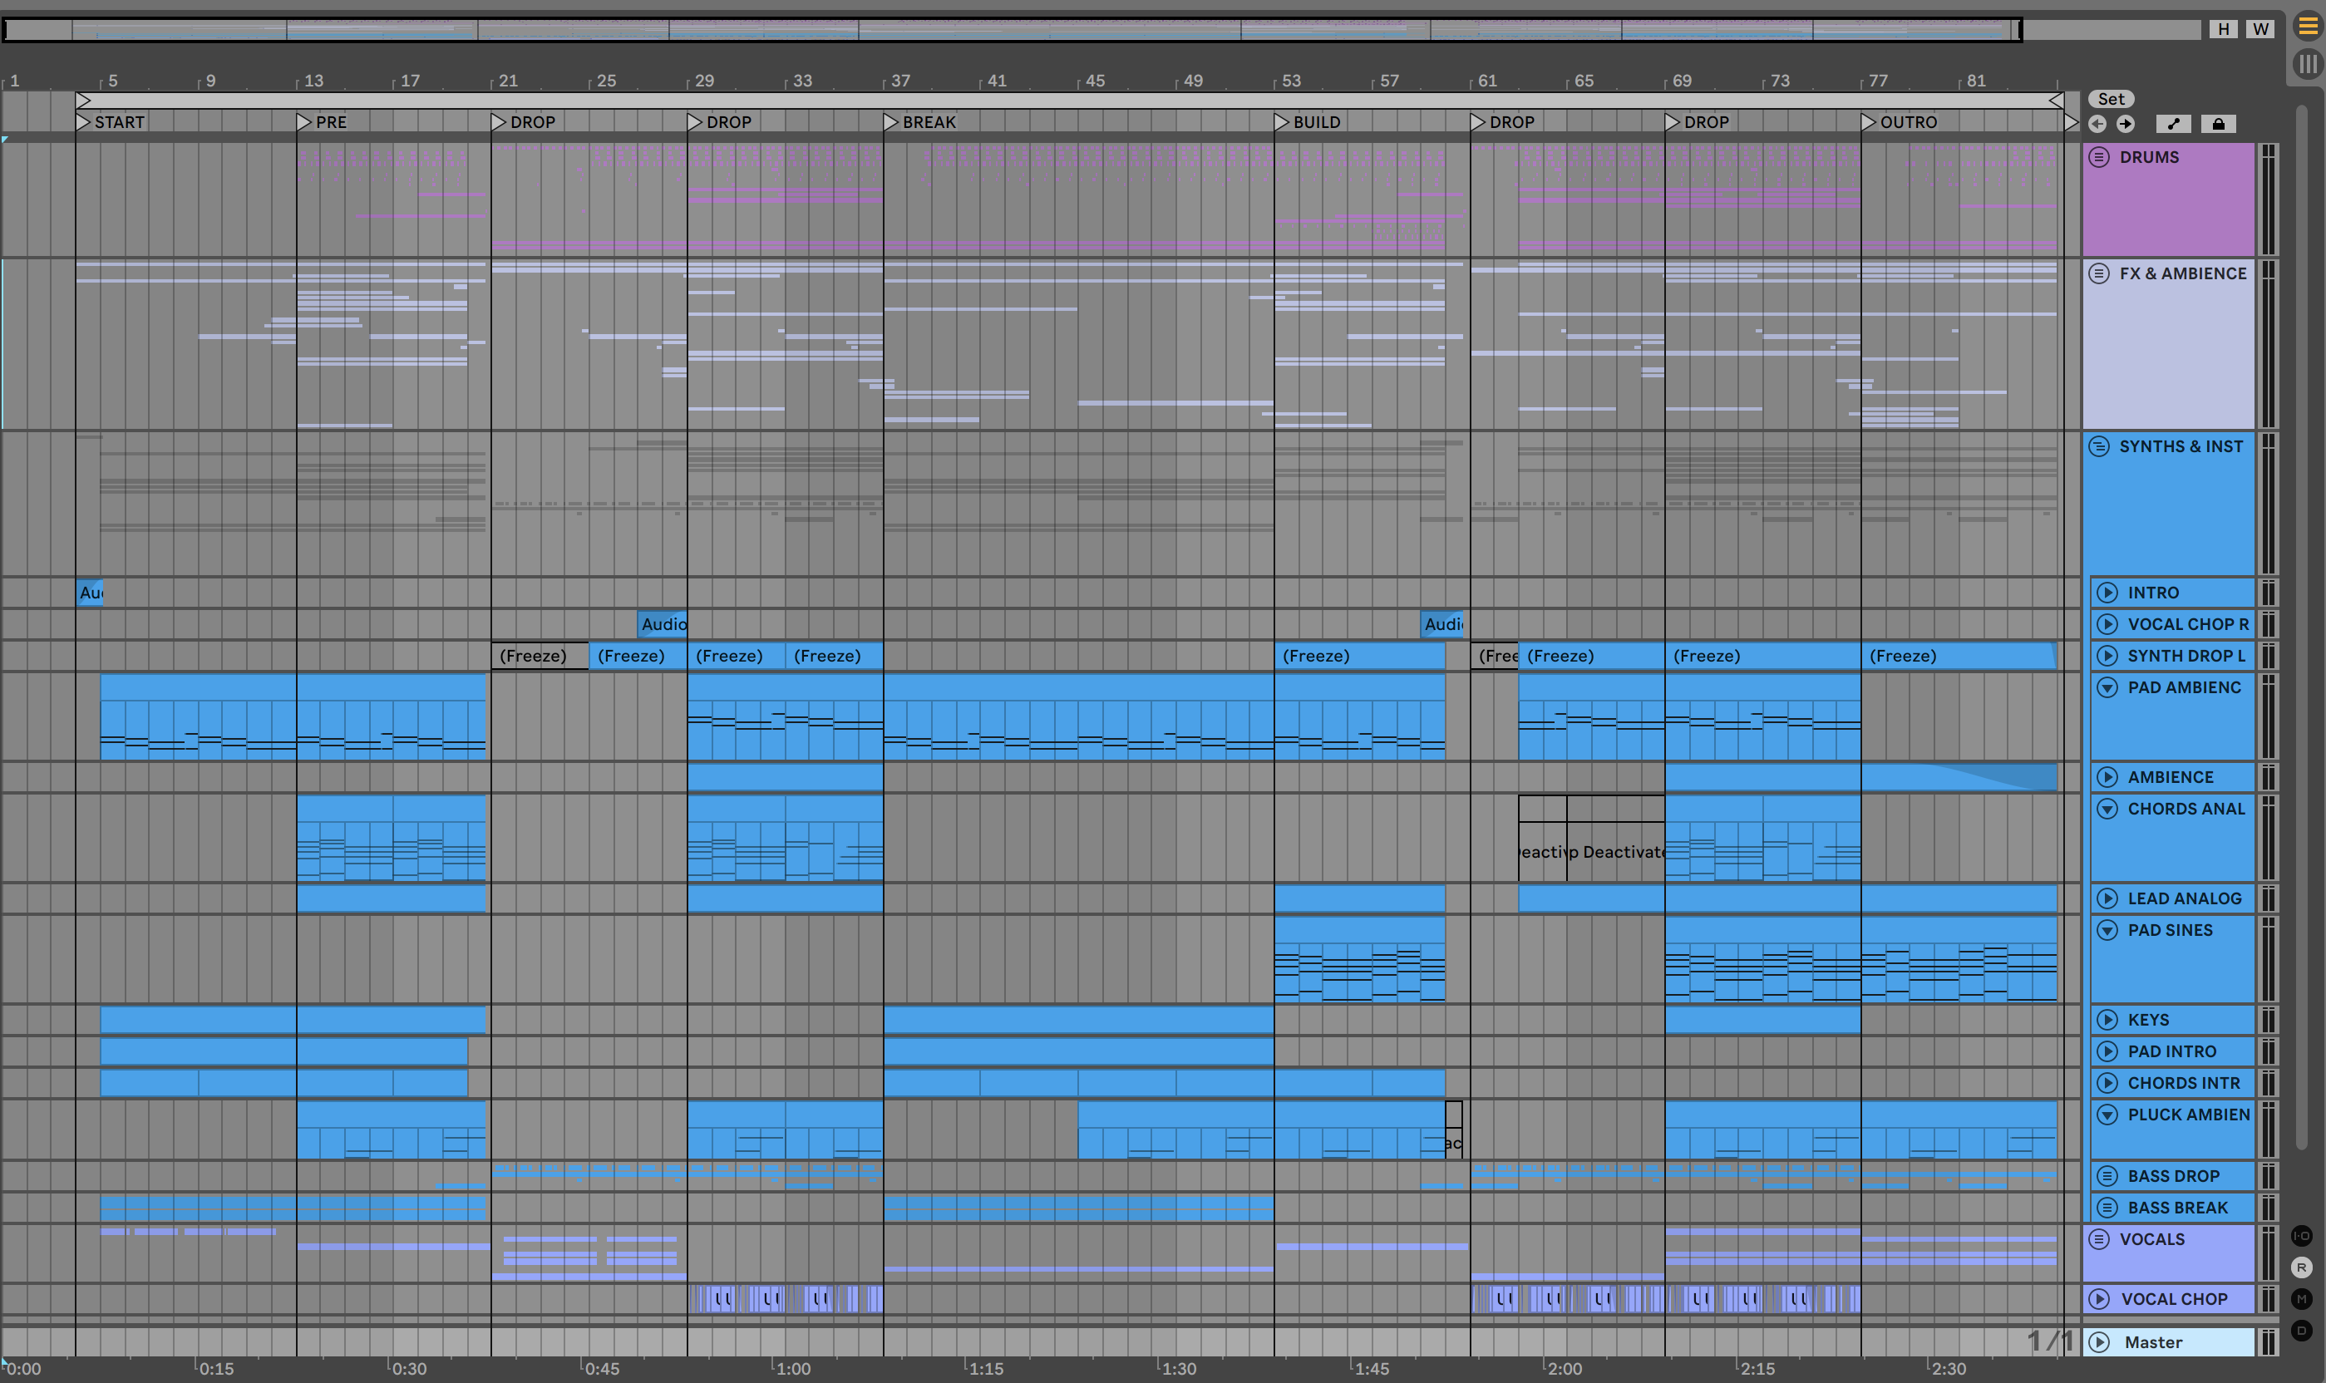This screenshot has width=2326, height=1383.
Task: Click the BREAK locator marker
Action: 892,122
